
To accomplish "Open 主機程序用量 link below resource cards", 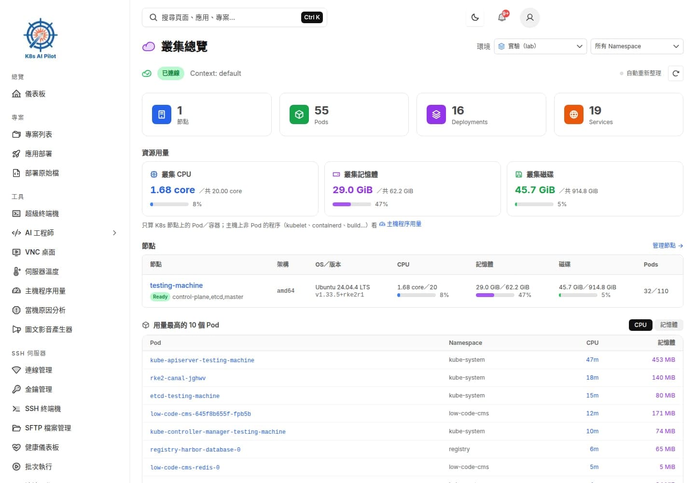I will pyautogui.click(x=400, y=224).
